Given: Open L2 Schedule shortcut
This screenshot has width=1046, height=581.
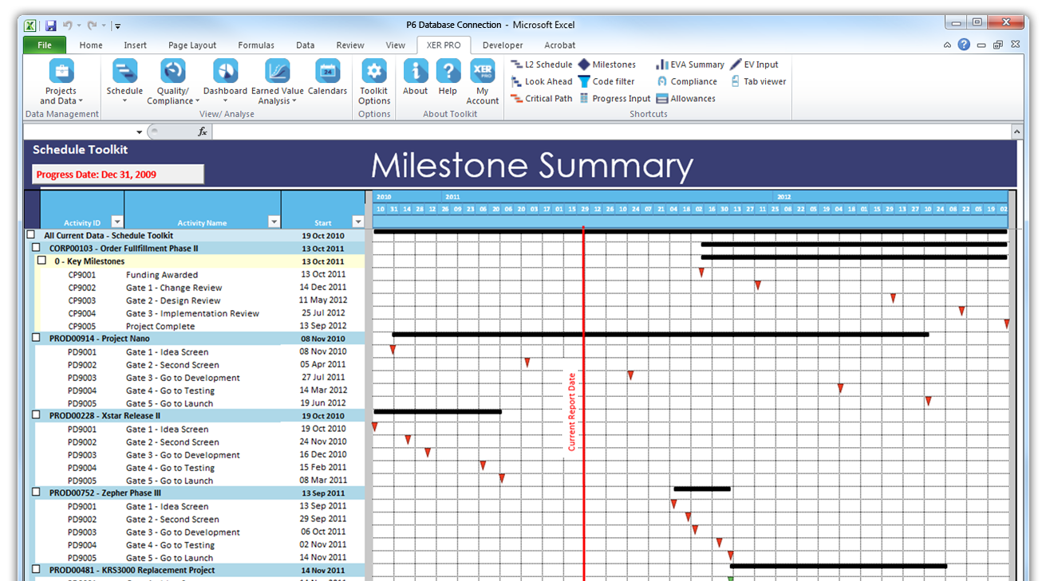Looking at the screenshot, I should click(x=542, y=65).
